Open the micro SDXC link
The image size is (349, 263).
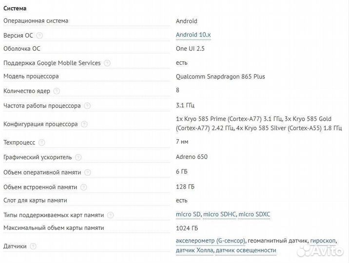point(254,214)
